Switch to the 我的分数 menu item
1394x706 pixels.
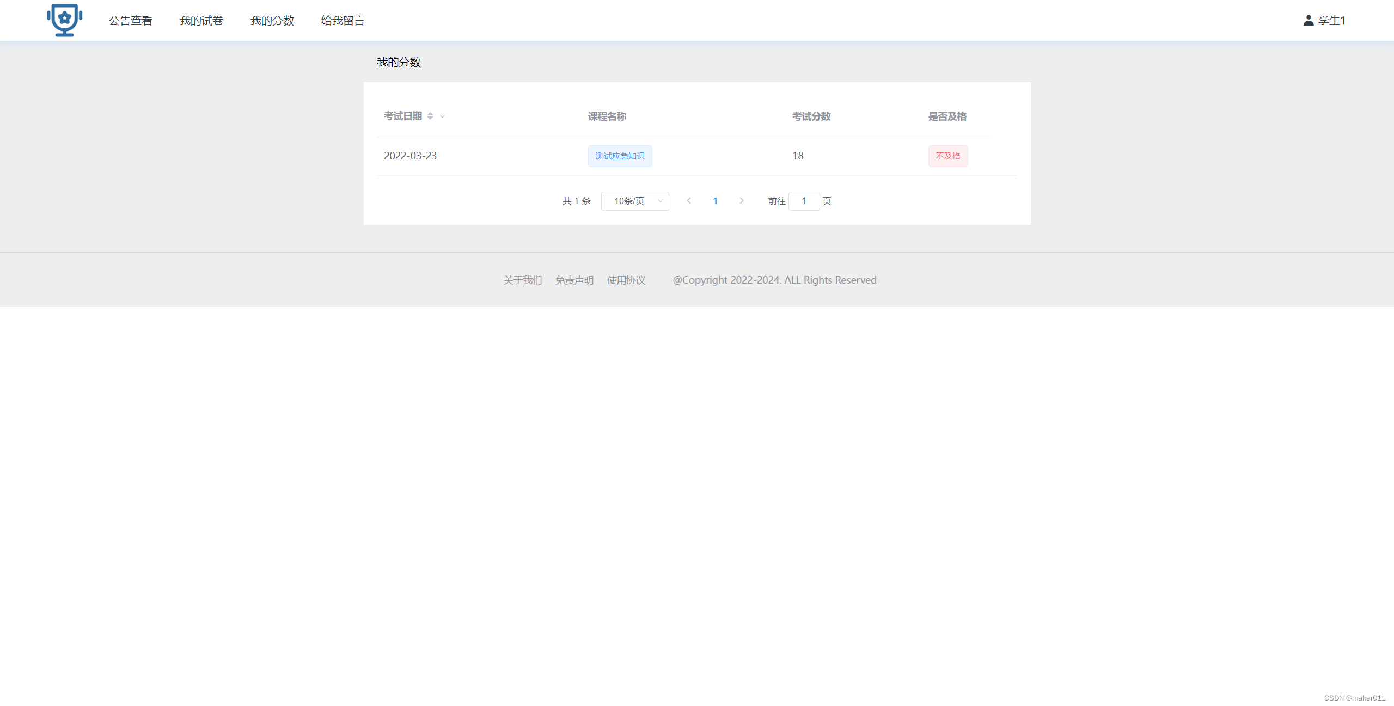[272, 21]
